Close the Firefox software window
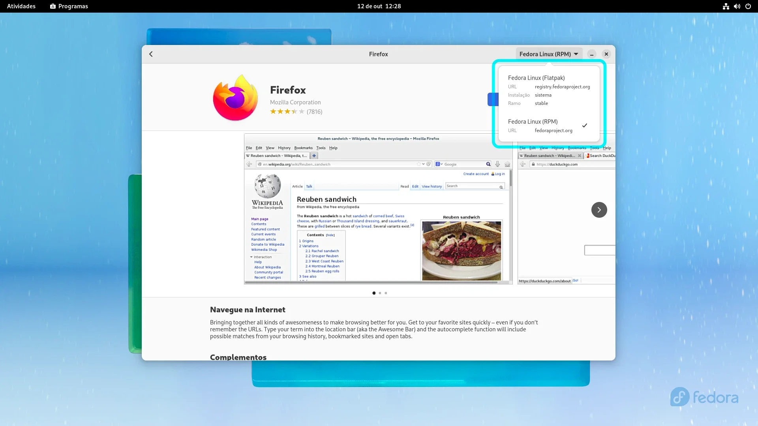This screenshot has height=426, width=758. point(606,54)
